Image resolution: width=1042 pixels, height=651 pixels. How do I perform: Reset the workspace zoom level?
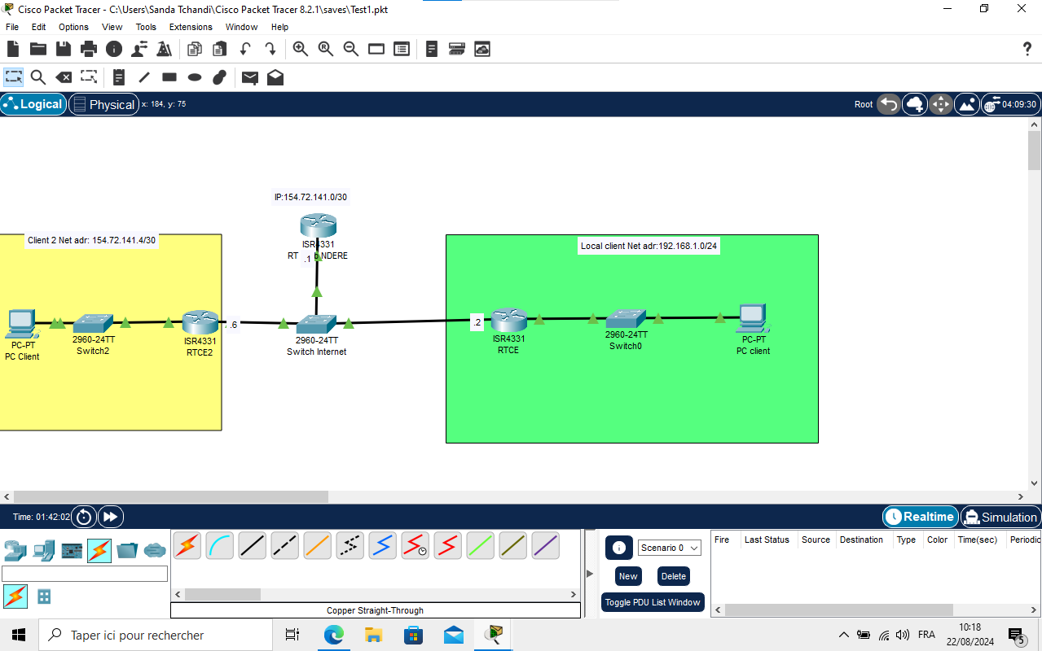tap(326, 50)
